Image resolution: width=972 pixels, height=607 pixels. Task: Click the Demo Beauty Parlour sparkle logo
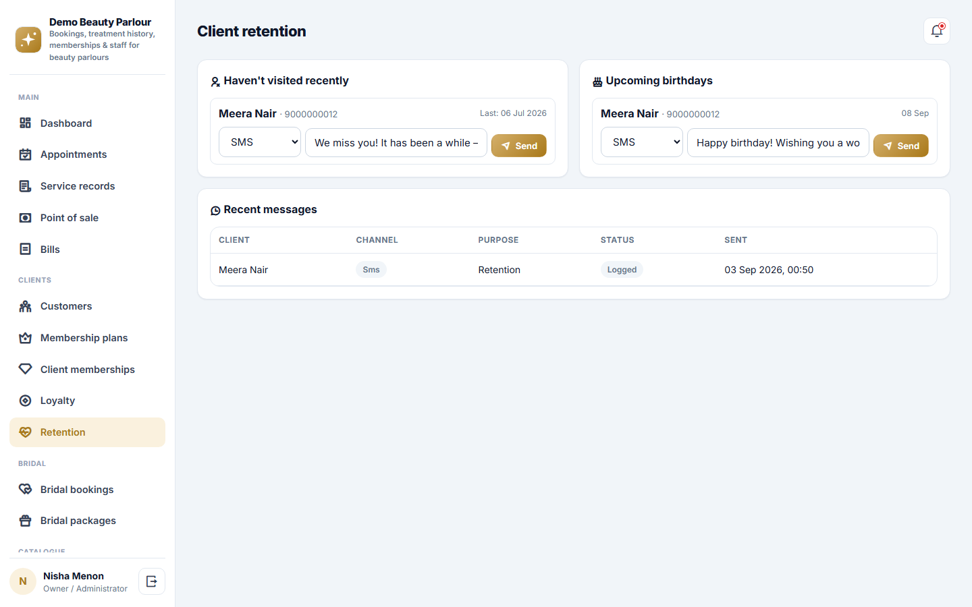tap(28, 40)
